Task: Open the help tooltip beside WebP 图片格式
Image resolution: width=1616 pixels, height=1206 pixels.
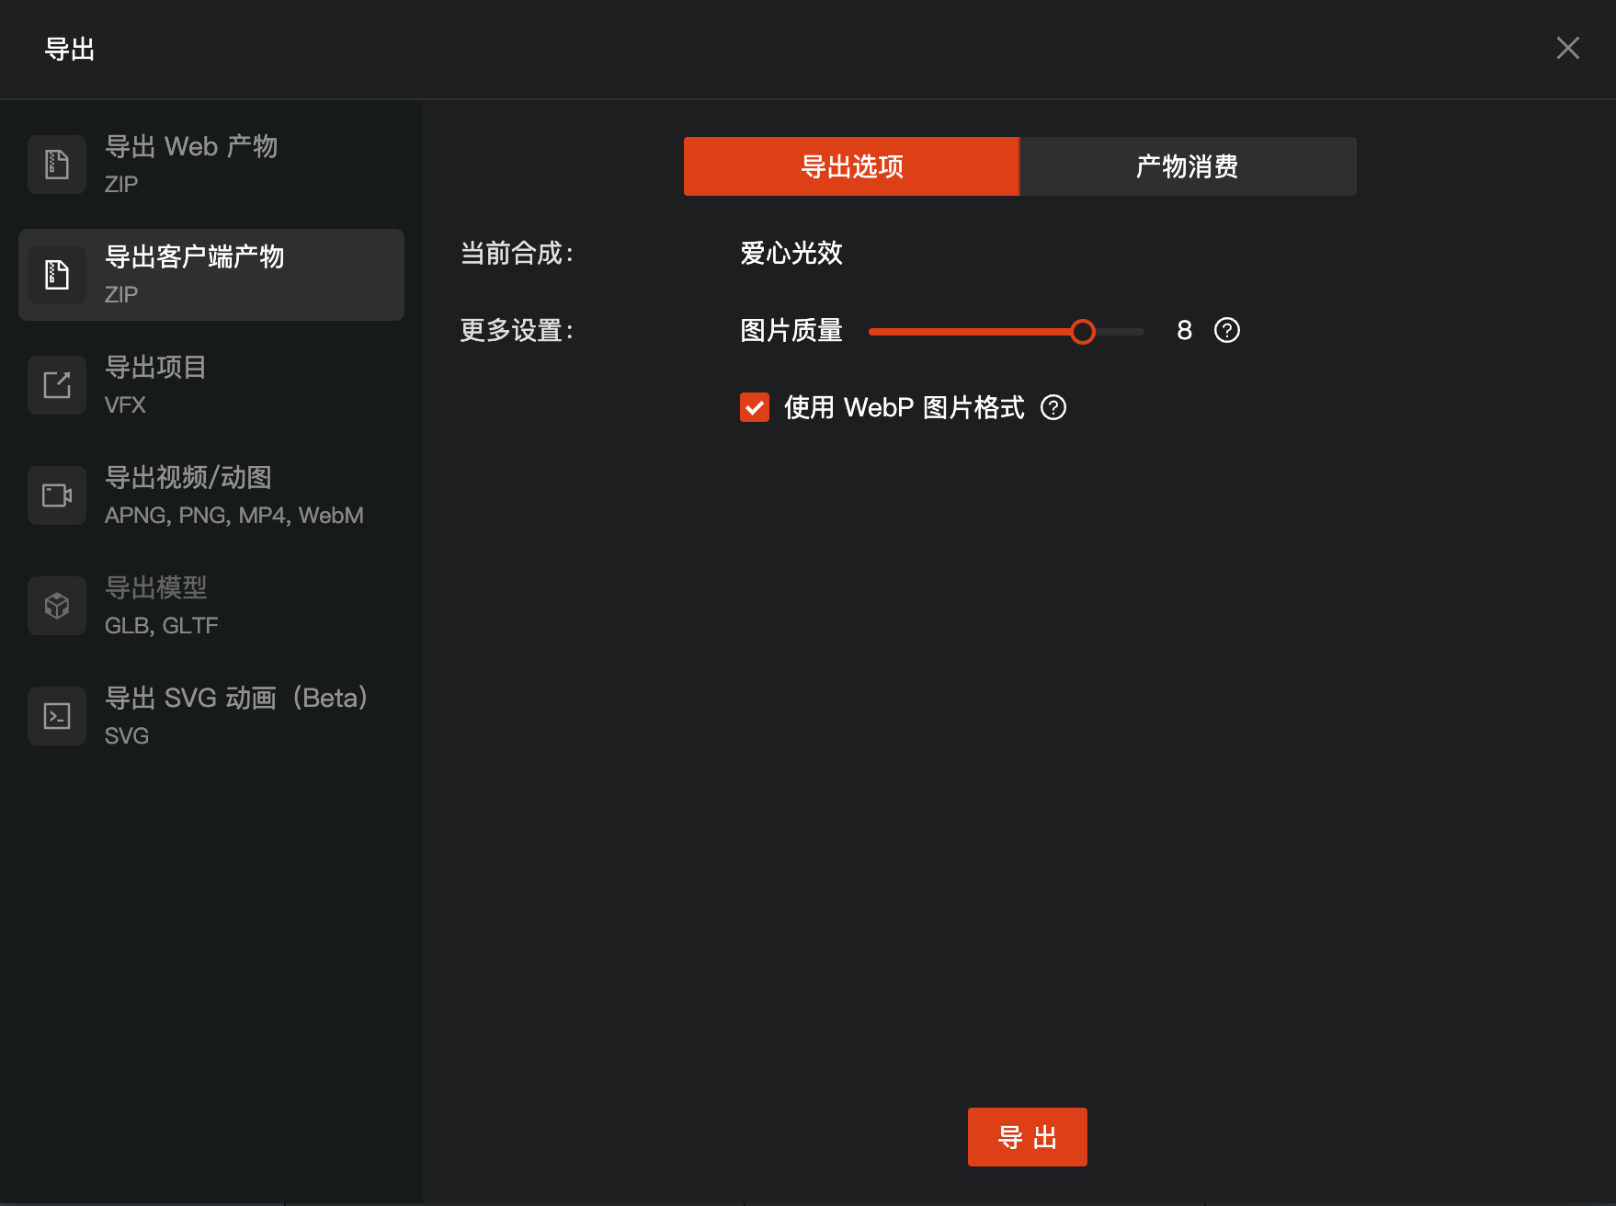Action: pyautogui.click(x=1053, y=407)
